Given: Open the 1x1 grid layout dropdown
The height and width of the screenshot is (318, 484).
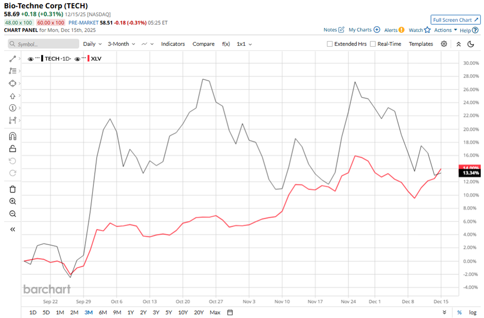Looking at the screenshot, I should tap(244, 44).
